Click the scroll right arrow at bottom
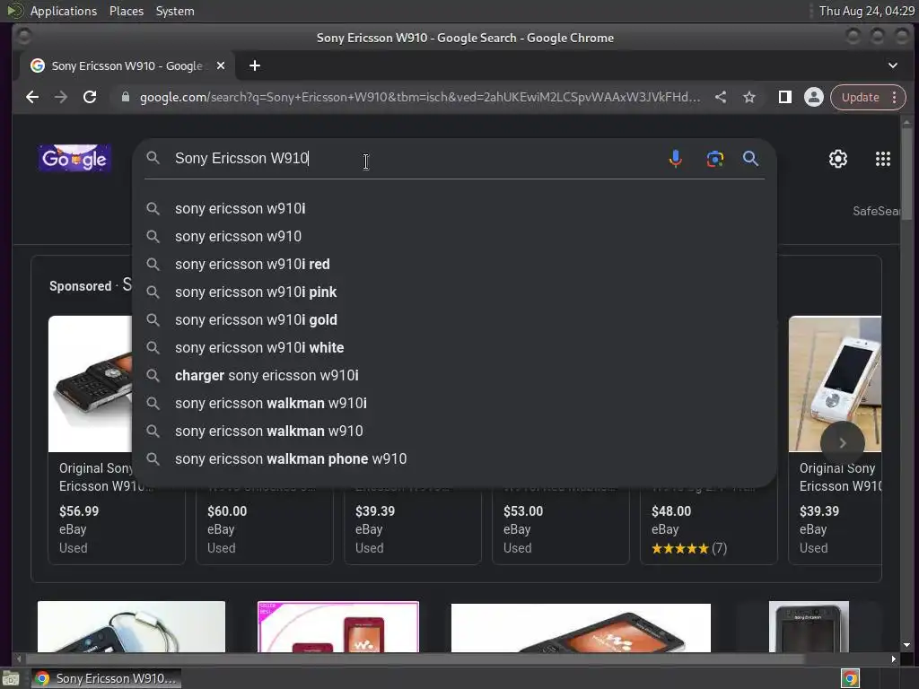Screen dimensions: 919x689 [x=893, y=659]
